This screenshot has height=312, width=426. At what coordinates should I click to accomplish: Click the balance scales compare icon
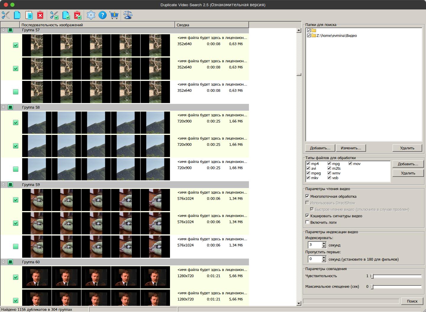click(x=128, y=15)
